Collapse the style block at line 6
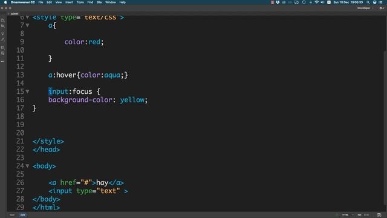Screen dimensions: 387x218 point(27,17)
